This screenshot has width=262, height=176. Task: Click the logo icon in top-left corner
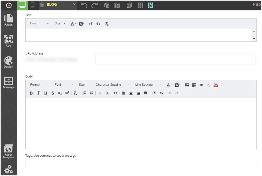(x=9, y=5)
